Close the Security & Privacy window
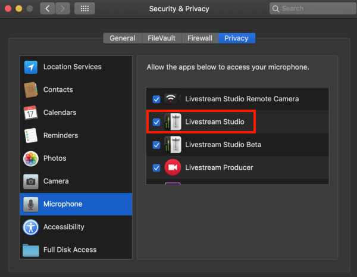Viewport: 357px width, 277px height. coord(8,9)
